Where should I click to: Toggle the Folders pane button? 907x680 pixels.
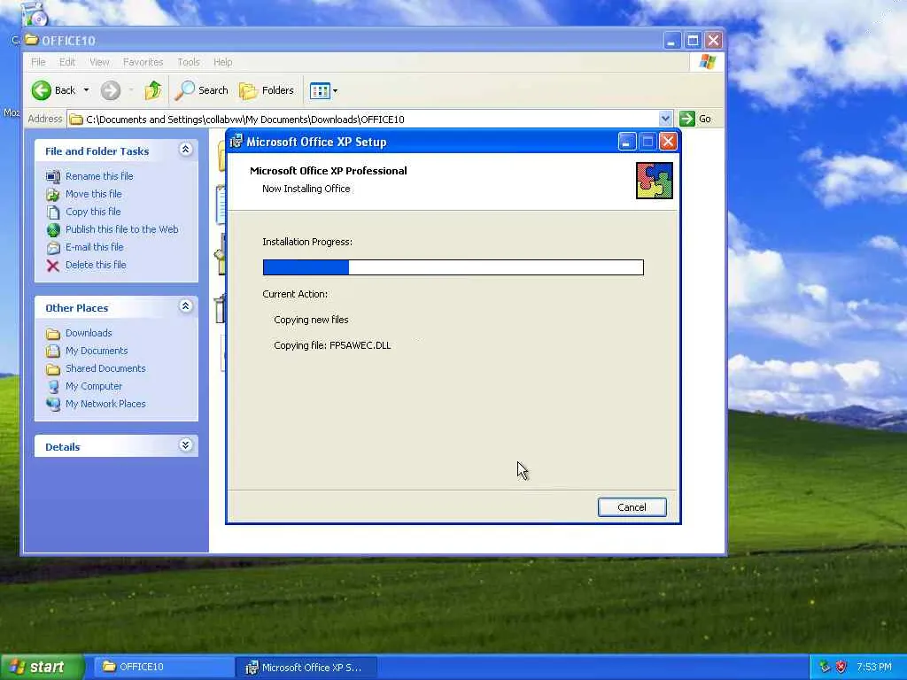(267, 90)
